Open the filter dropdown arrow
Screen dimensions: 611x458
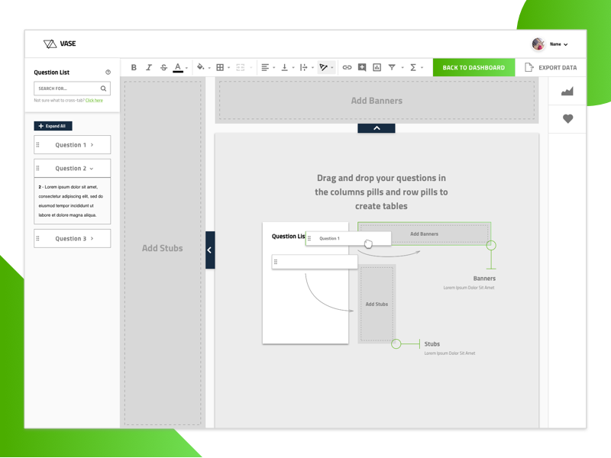402,68
